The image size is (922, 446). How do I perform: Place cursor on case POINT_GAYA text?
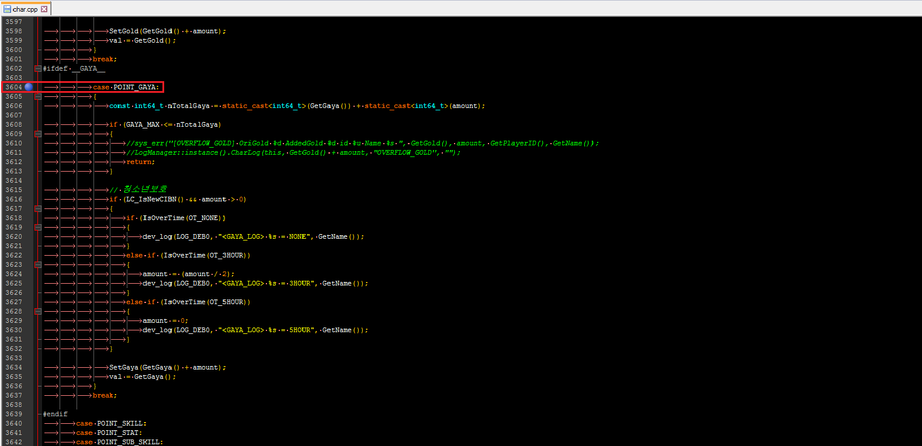click(x=126, y=87)
